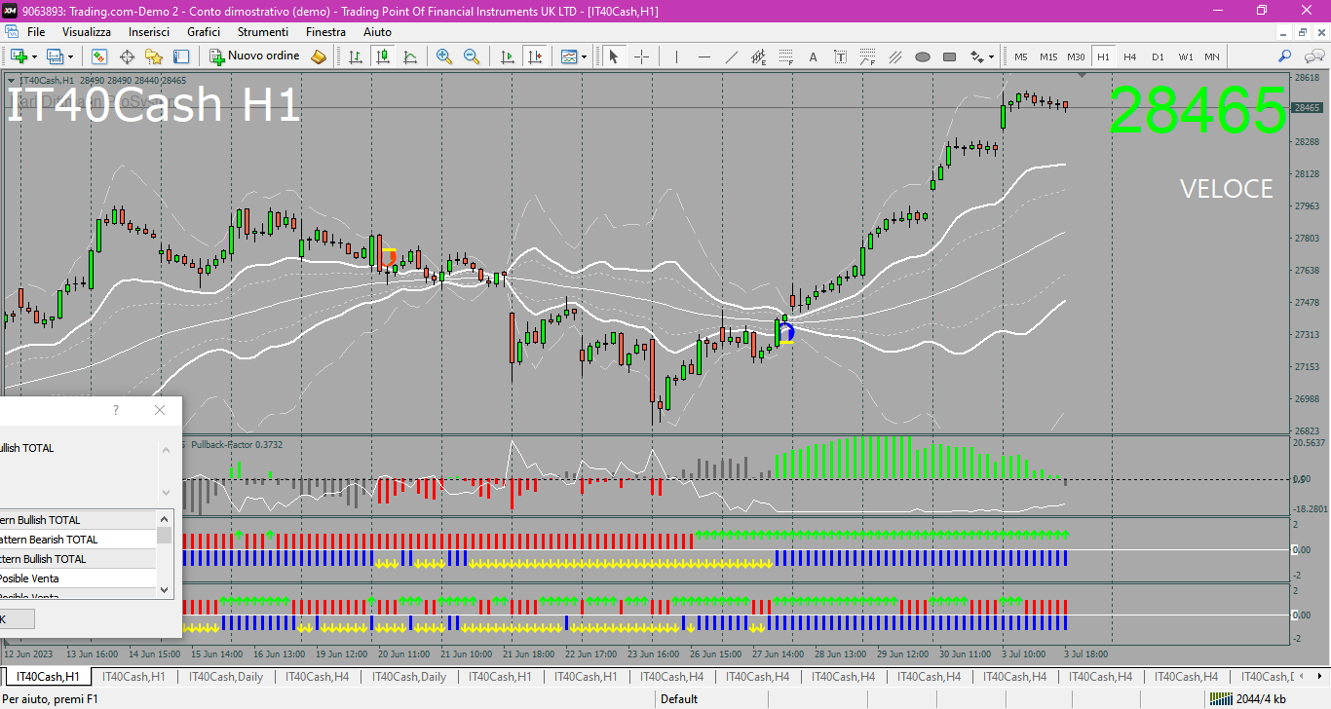Expand the indicators dropdown arrow
Screen dimensions: 1331x709
[x=584, y=56]
